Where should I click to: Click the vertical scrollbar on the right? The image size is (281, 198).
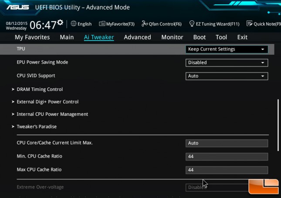point(278,125)
